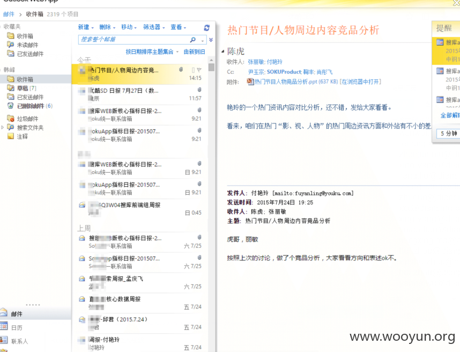This screenshot has height=352, width=460.
Task: Open the 新建 dropdown menu
Action: 86,27
